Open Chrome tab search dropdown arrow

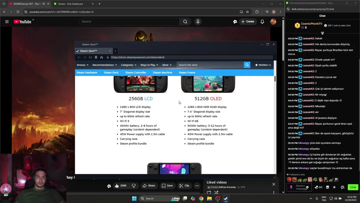coord(4,4)
